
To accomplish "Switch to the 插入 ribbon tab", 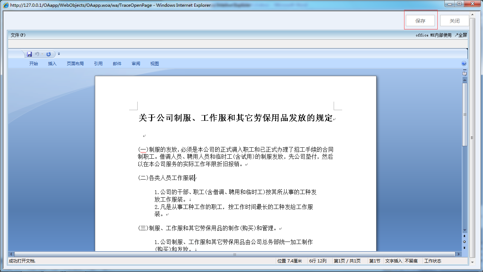I will (x=52, y=63).
